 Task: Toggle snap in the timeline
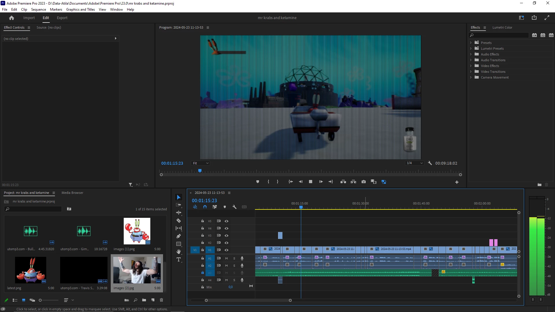pos(205,207)
